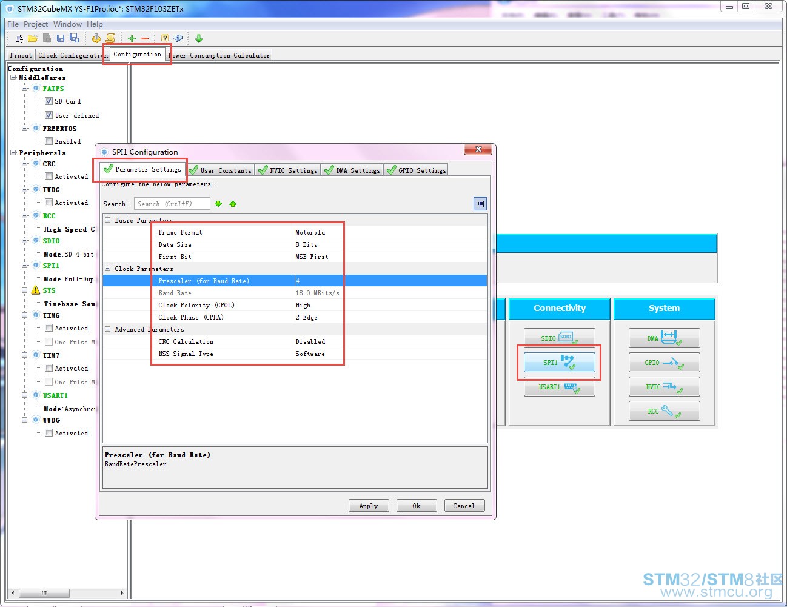
Task: Open the USART1 connectivity button
Action: [x=559, y=387]
